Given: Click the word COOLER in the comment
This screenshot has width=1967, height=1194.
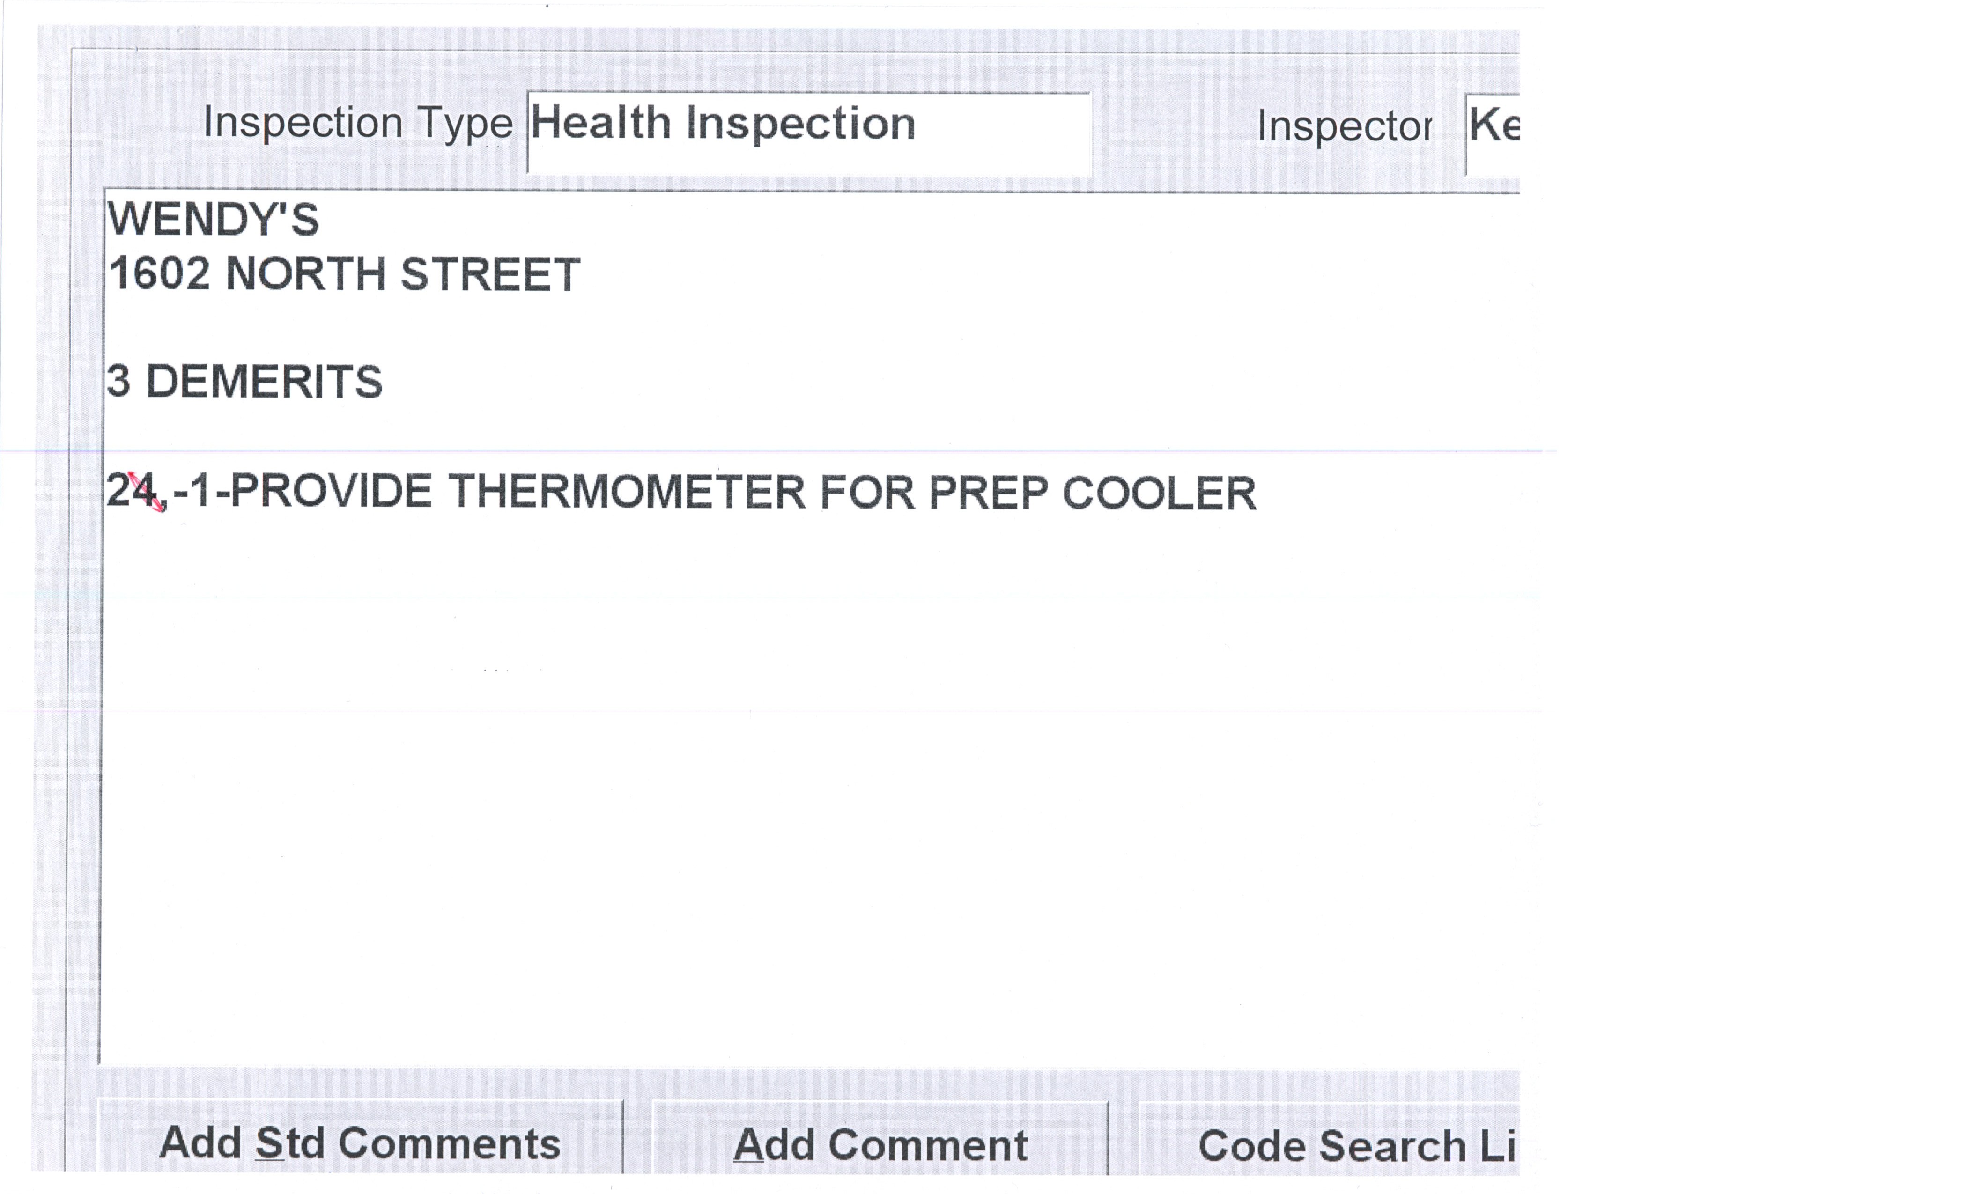Looking at the screenshot, I should 1159,493.
